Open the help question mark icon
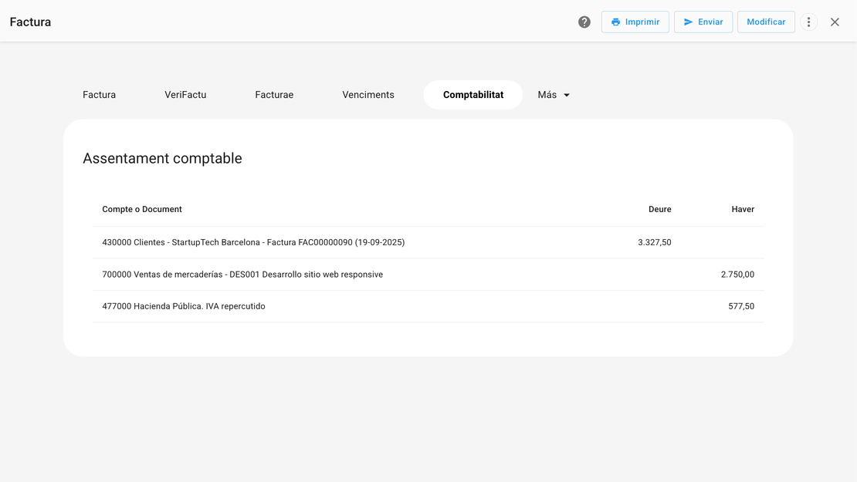Image resolution: width=857 pixels, height=482 pixels. [x=584, y=22]
